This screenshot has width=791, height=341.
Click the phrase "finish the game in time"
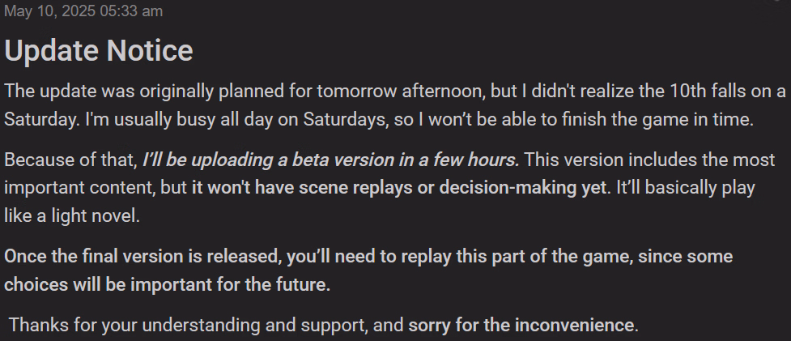[657, 120]
